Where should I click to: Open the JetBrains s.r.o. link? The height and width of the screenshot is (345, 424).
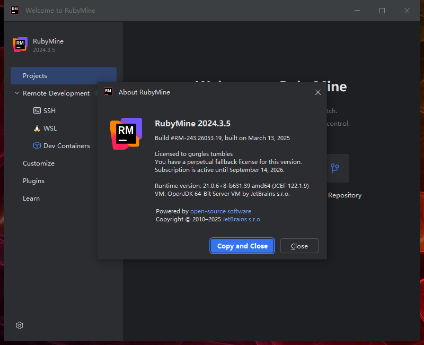(242, 219)
